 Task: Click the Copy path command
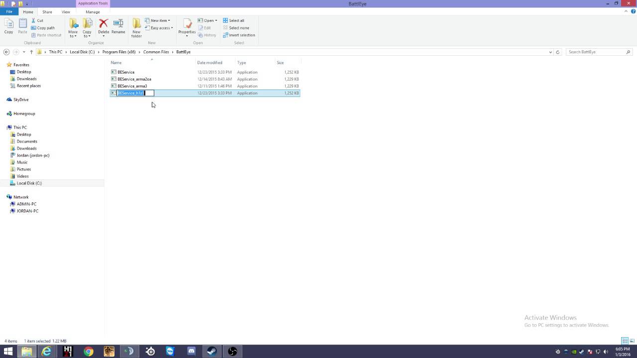43,28
